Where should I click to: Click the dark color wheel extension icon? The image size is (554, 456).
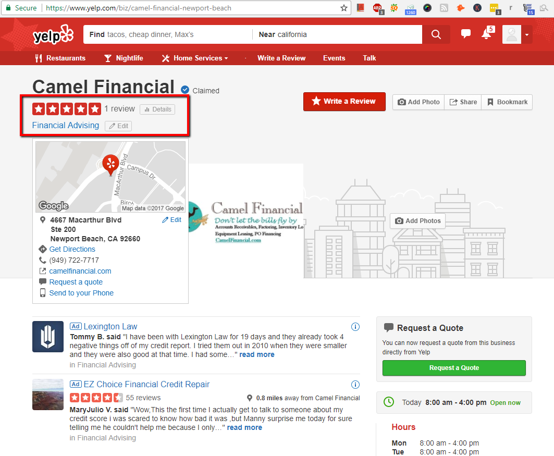point(427,8)
